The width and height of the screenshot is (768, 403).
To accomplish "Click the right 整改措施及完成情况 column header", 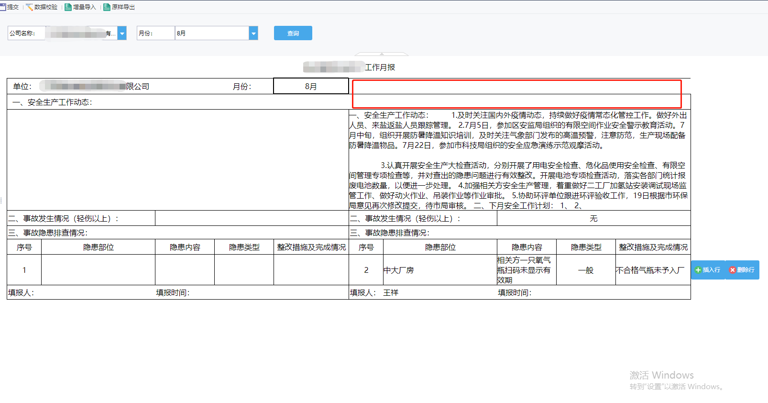I will 653,247.
